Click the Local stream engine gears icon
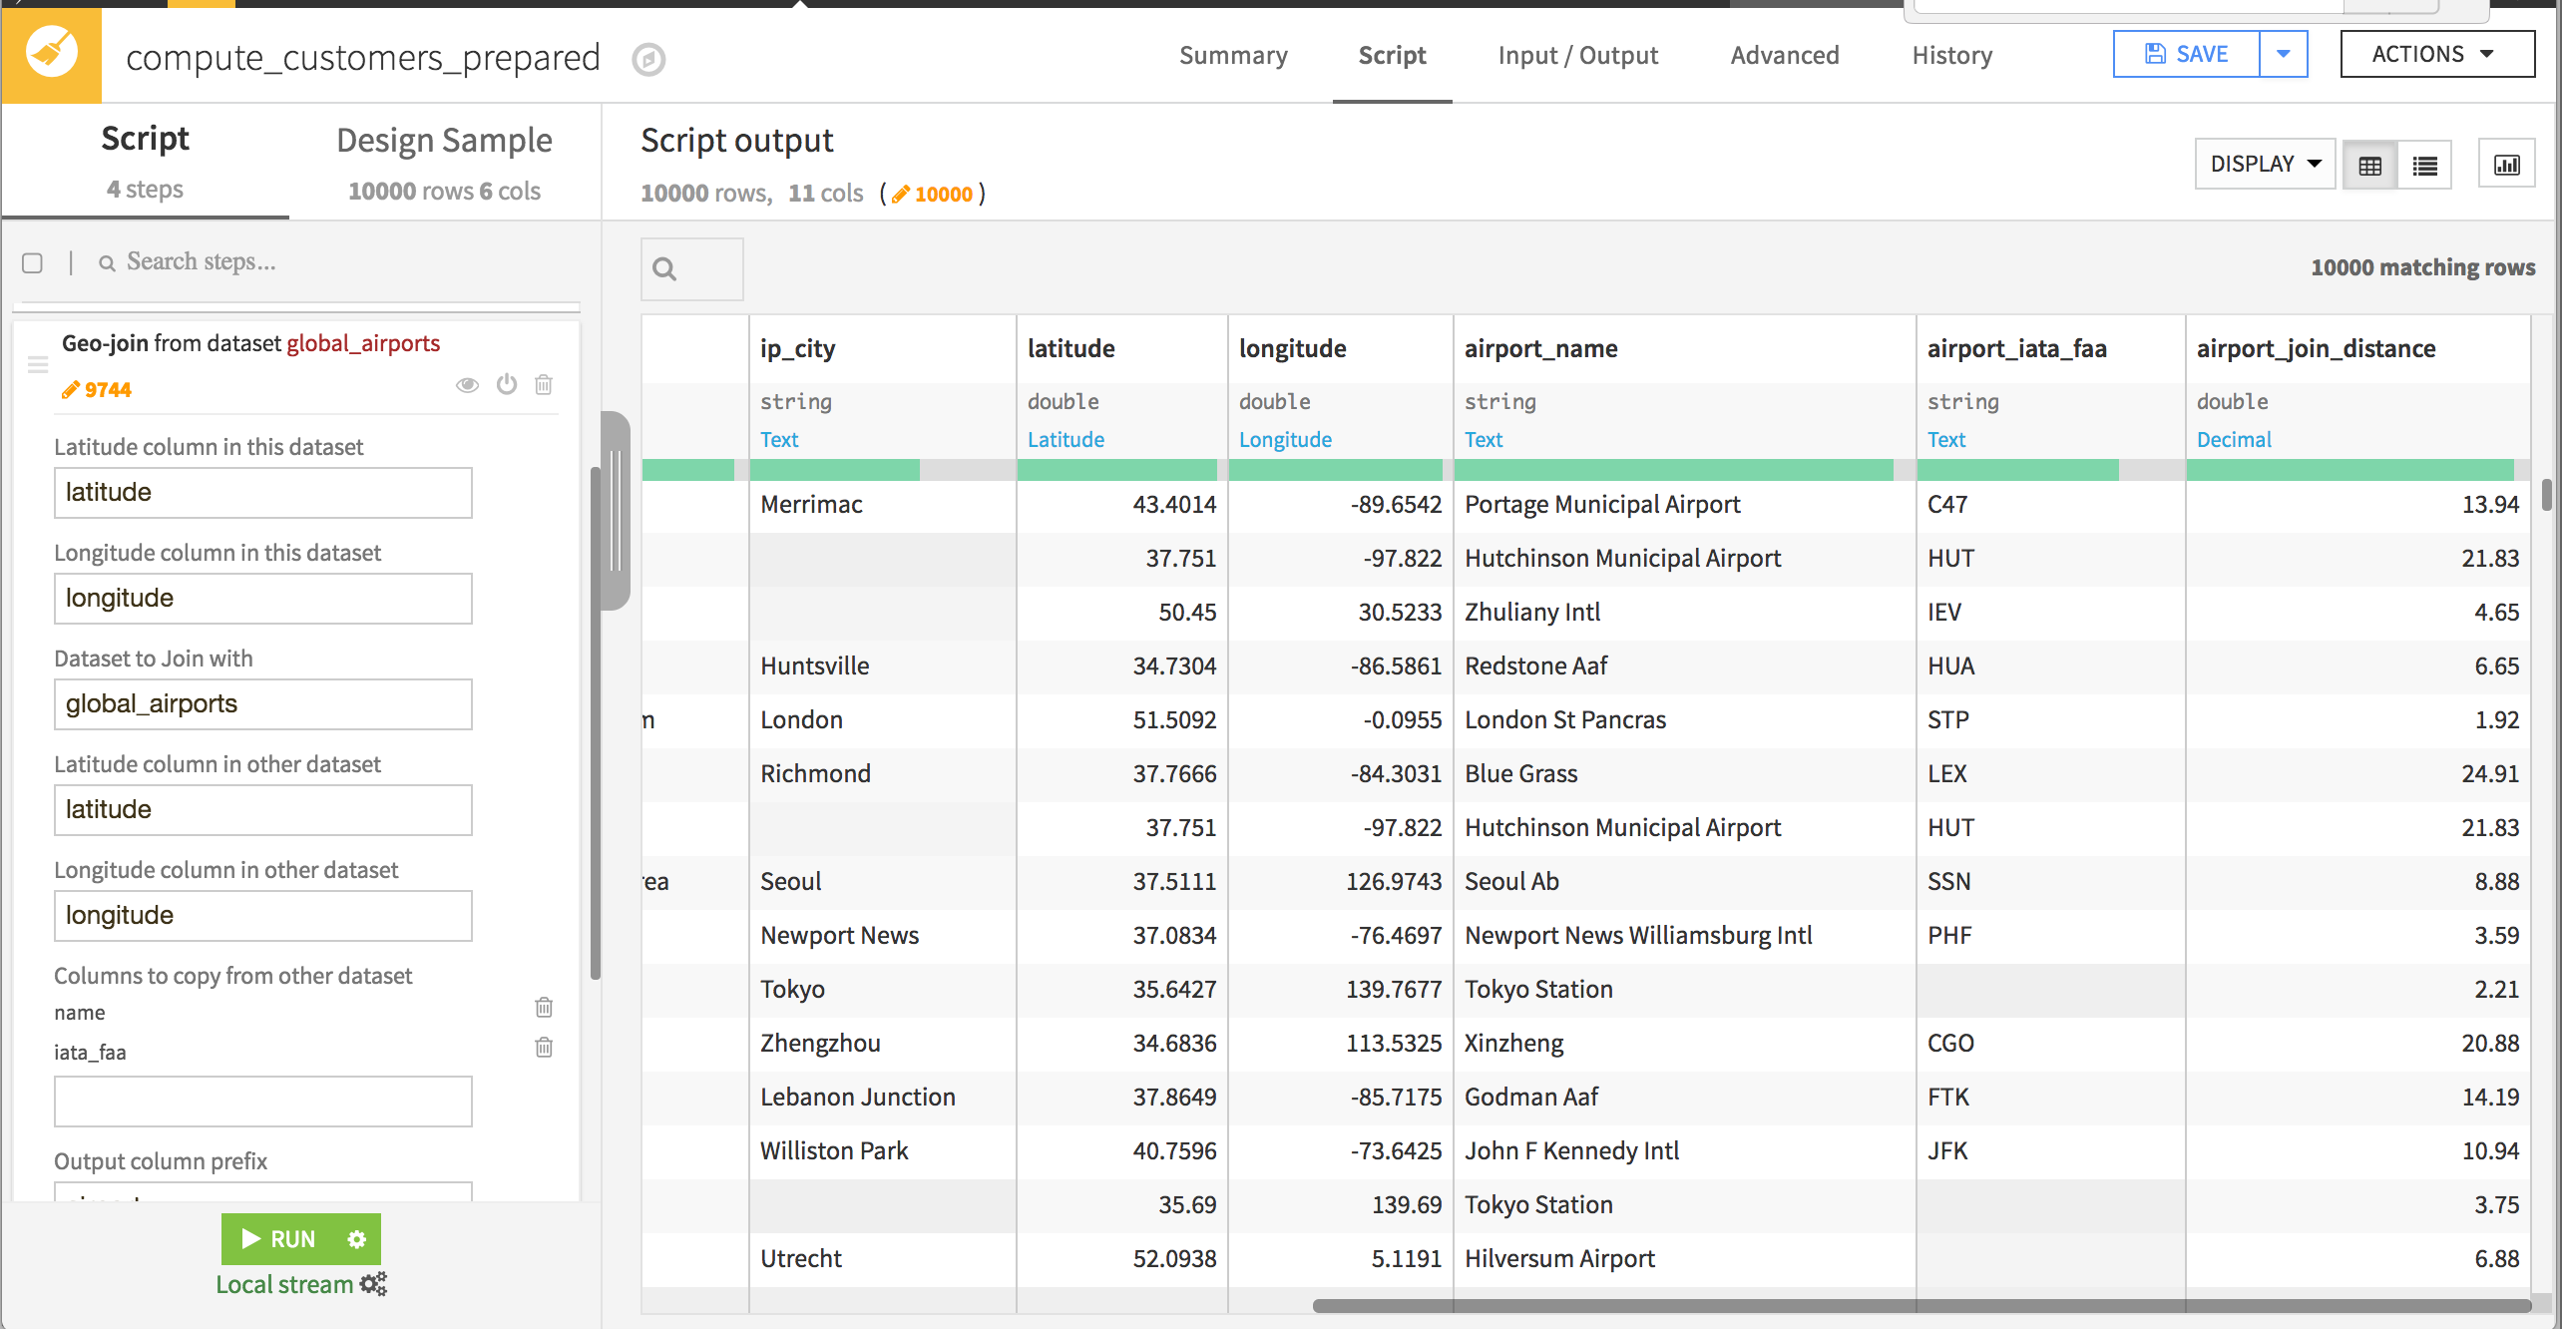This screenshot has height=1329, width=2562. (373, 1284)
